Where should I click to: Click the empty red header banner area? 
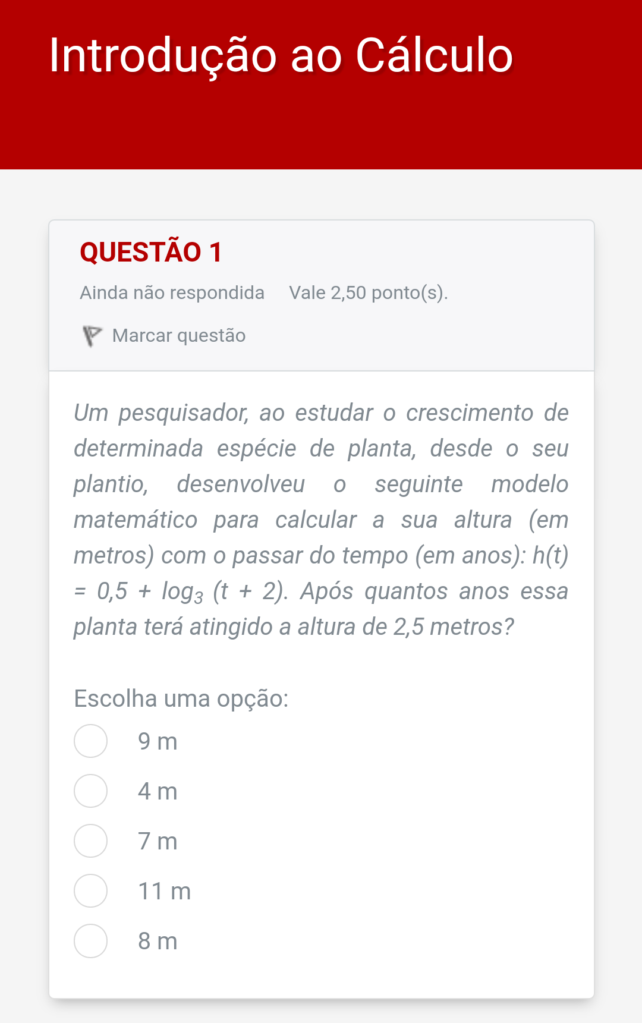(321, 131)
